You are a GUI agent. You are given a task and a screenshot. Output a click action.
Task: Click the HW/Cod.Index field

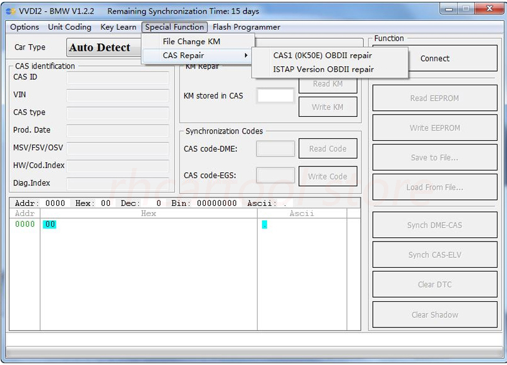pyautogui.click(x=118, y=166)
